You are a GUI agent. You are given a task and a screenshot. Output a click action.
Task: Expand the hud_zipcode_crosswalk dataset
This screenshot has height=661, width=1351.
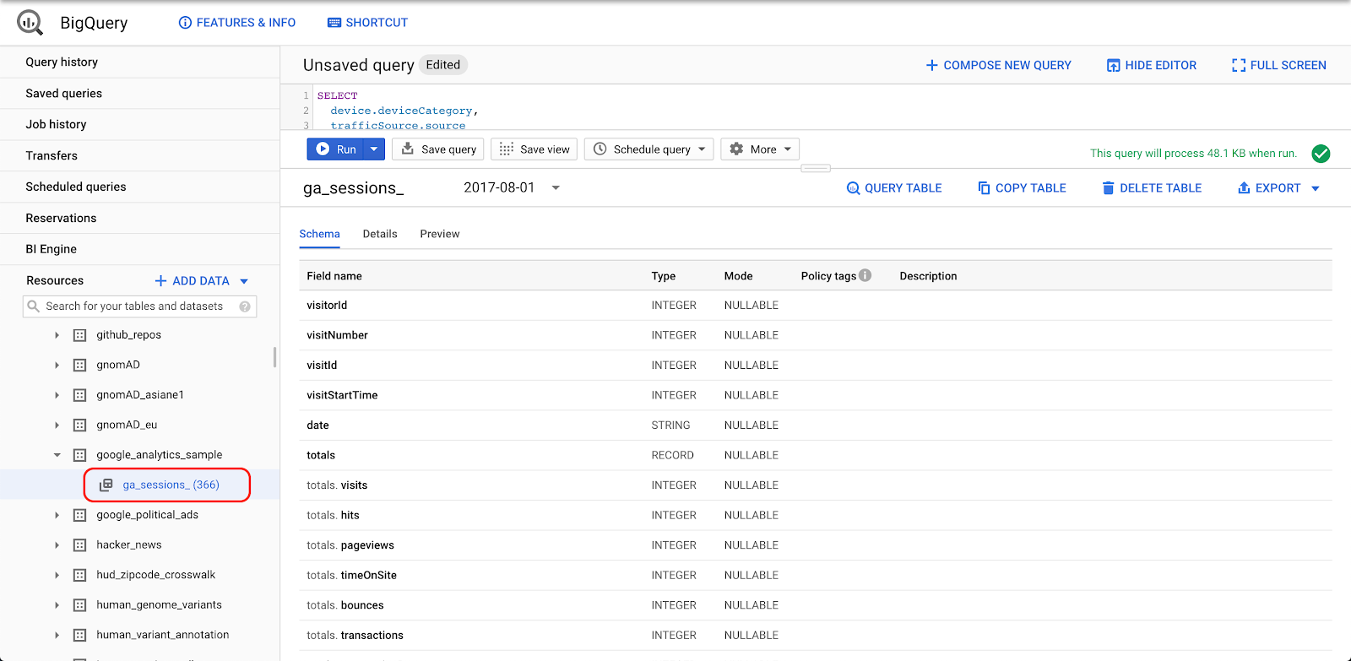pyautogui.click(x=57, y=575)
